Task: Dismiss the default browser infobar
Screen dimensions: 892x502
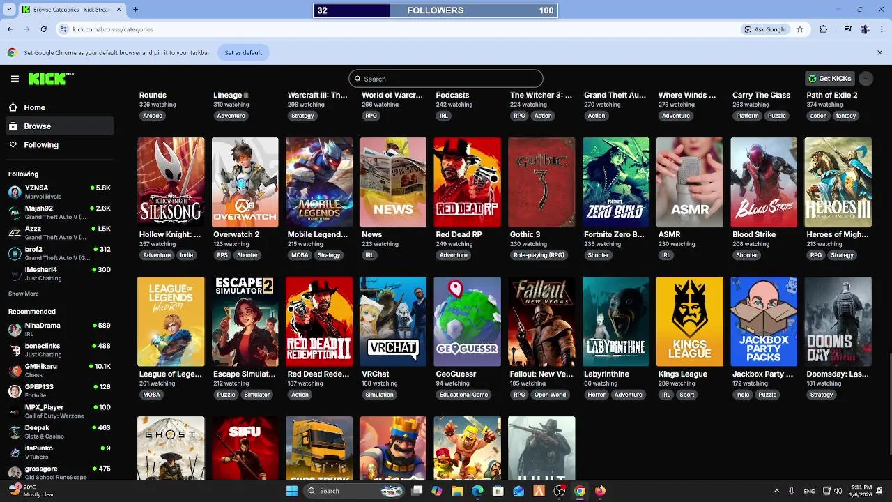Action: [x=879, y=52]
